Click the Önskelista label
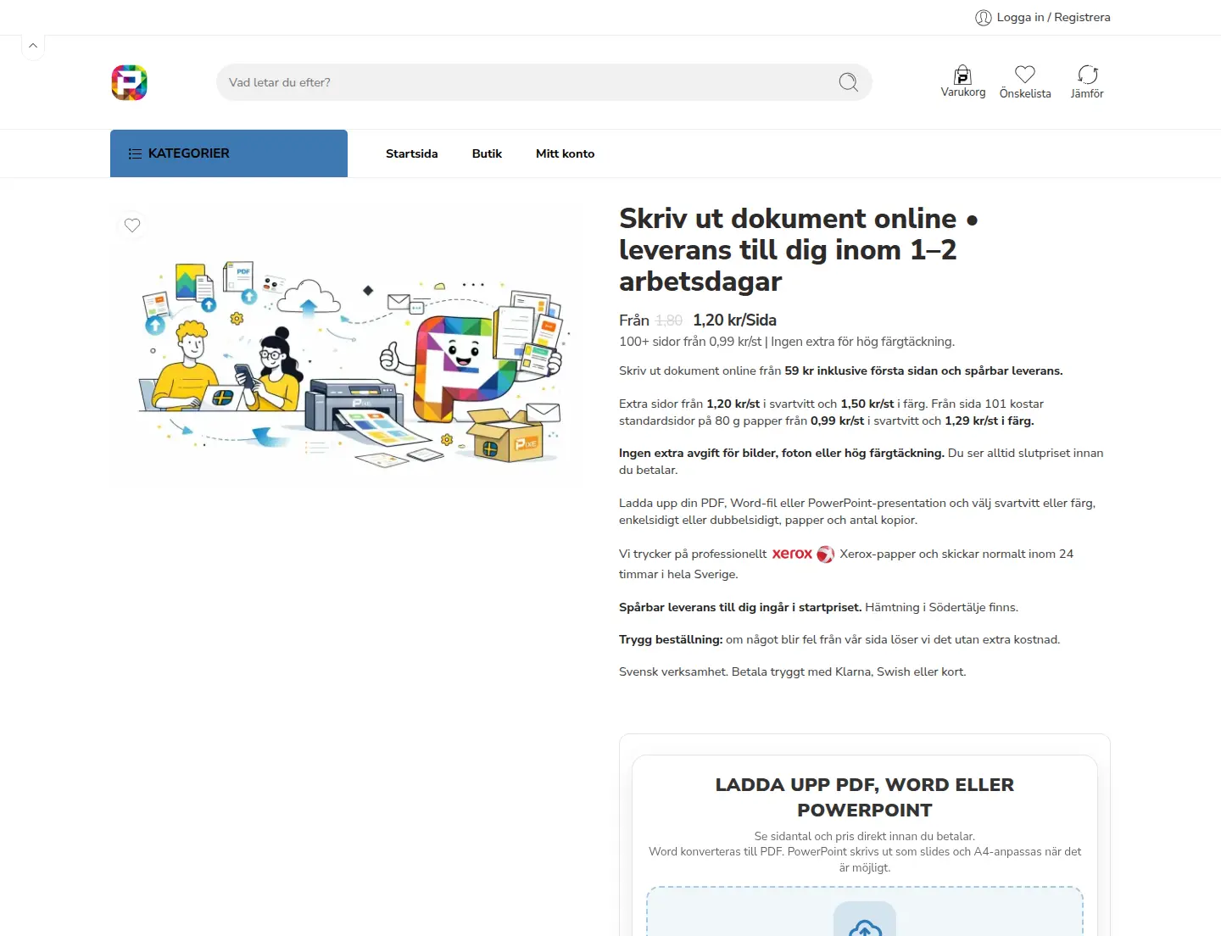This screenshot has width=1221, height=936. click(x=1025, y=94)
